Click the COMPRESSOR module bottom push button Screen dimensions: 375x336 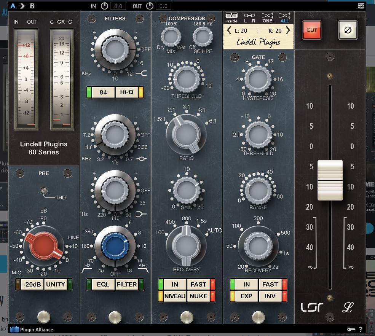tap(187, 317)
